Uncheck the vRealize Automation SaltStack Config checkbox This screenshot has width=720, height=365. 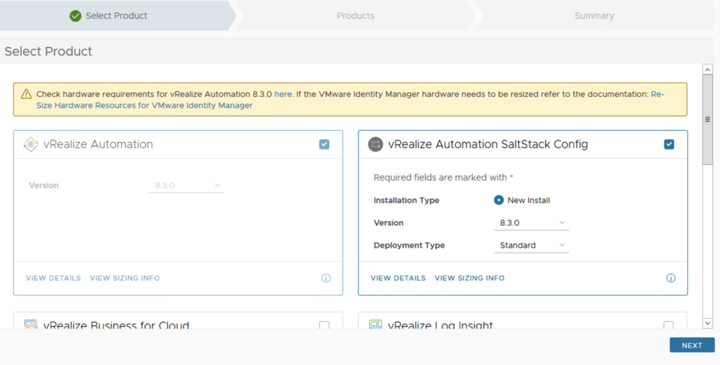[x=669, y=145]
